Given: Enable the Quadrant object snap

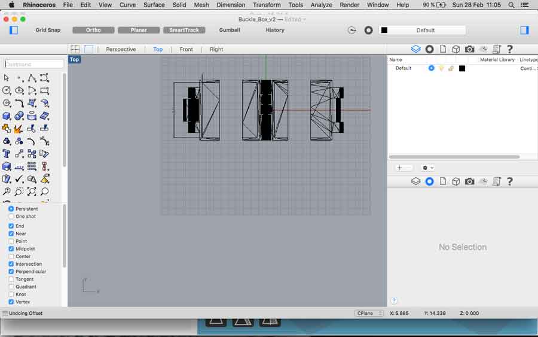Looking at the screenshot, I should pos(11,287).
